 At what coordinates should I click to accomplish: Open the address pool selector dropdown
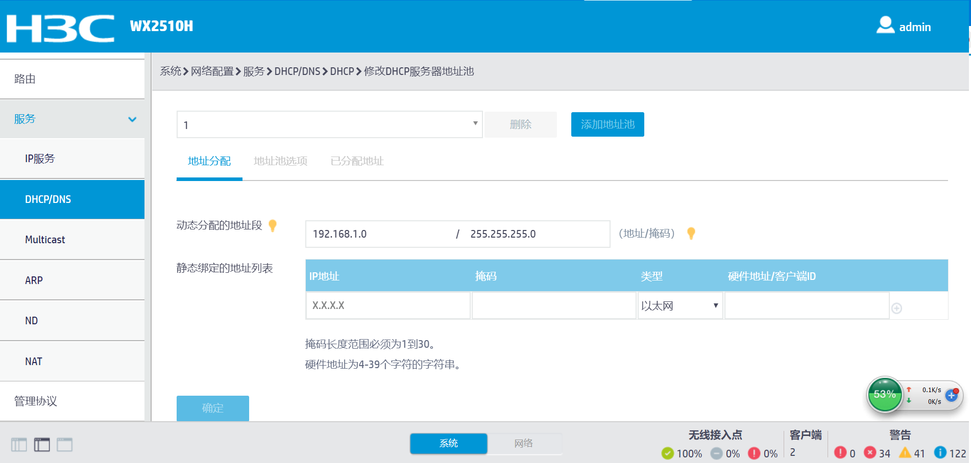tap(329, 124)
